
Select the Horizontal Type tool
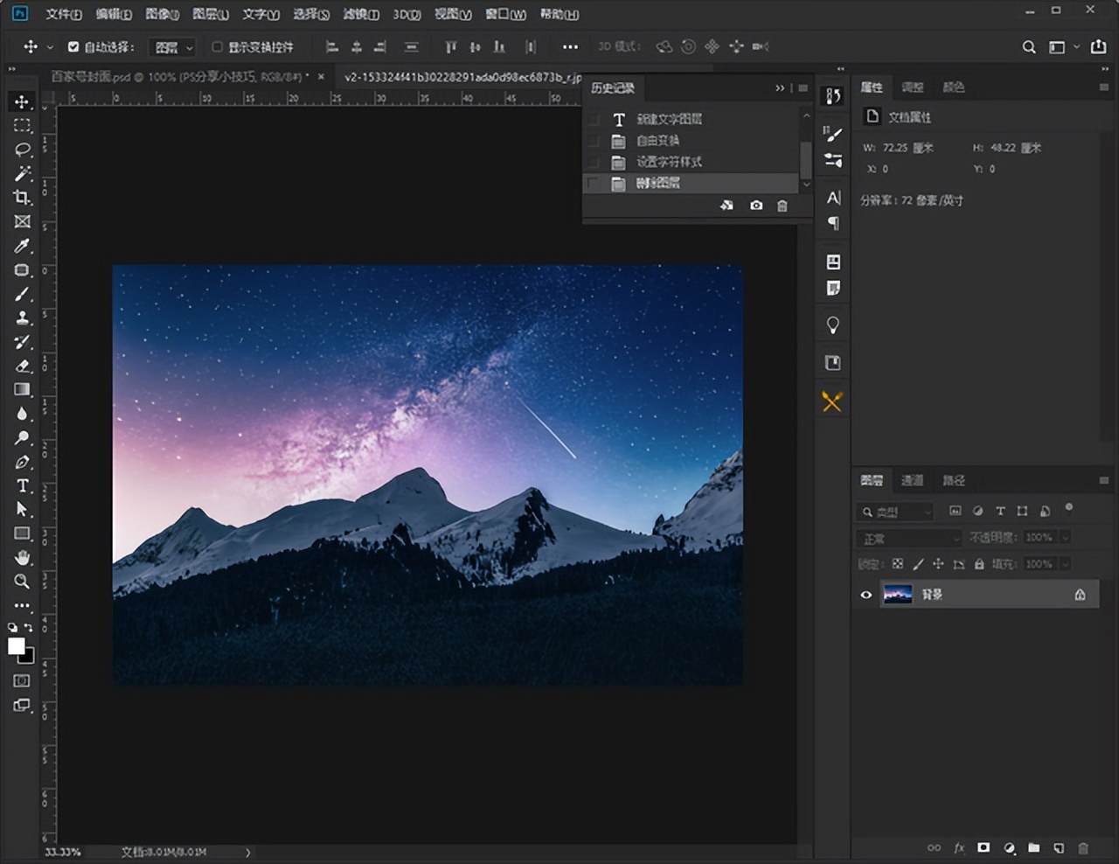pos(23,485)
